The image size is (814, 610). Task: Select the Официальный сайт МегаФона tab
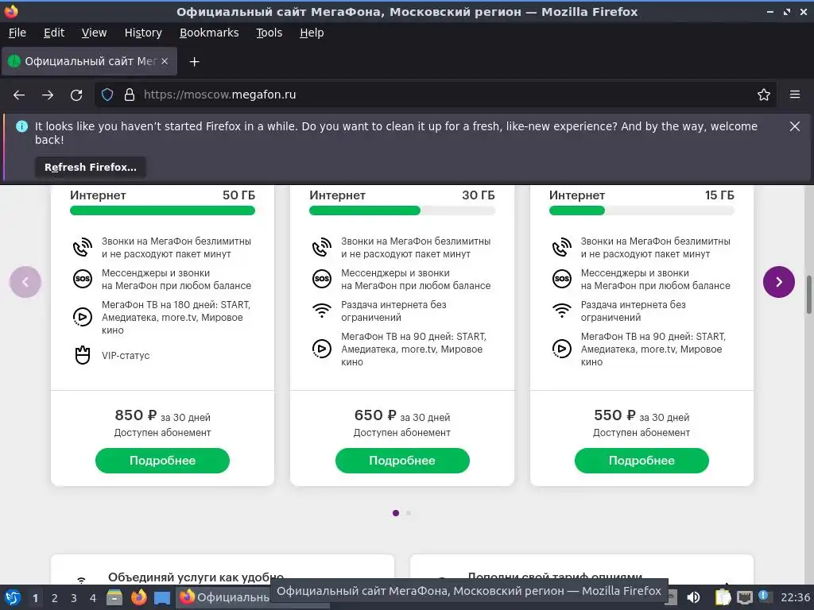pos(89,61)
